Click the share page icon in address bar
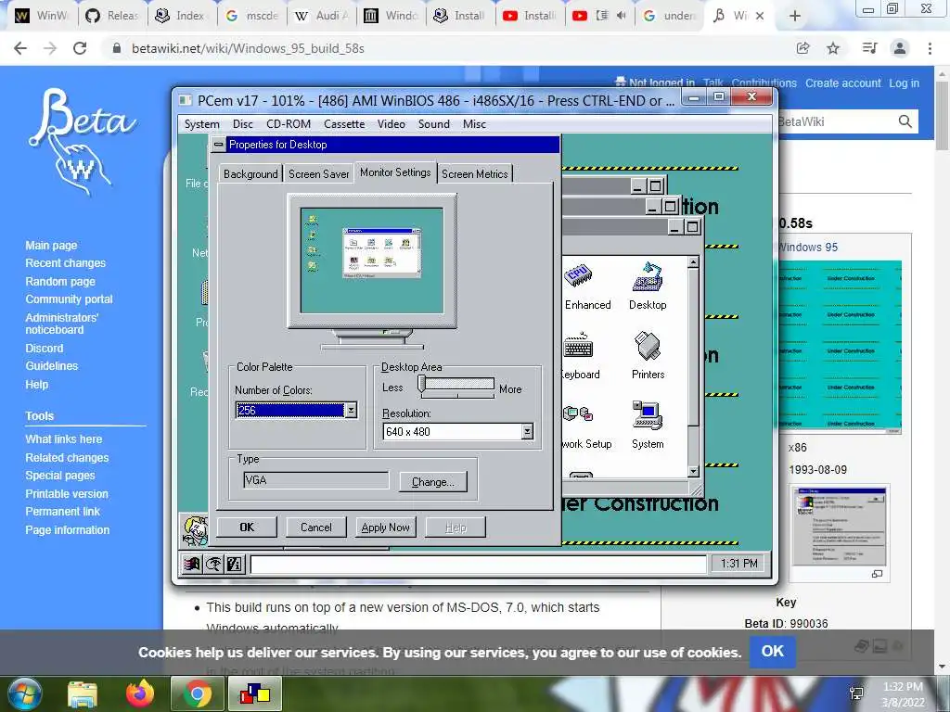 802,48
